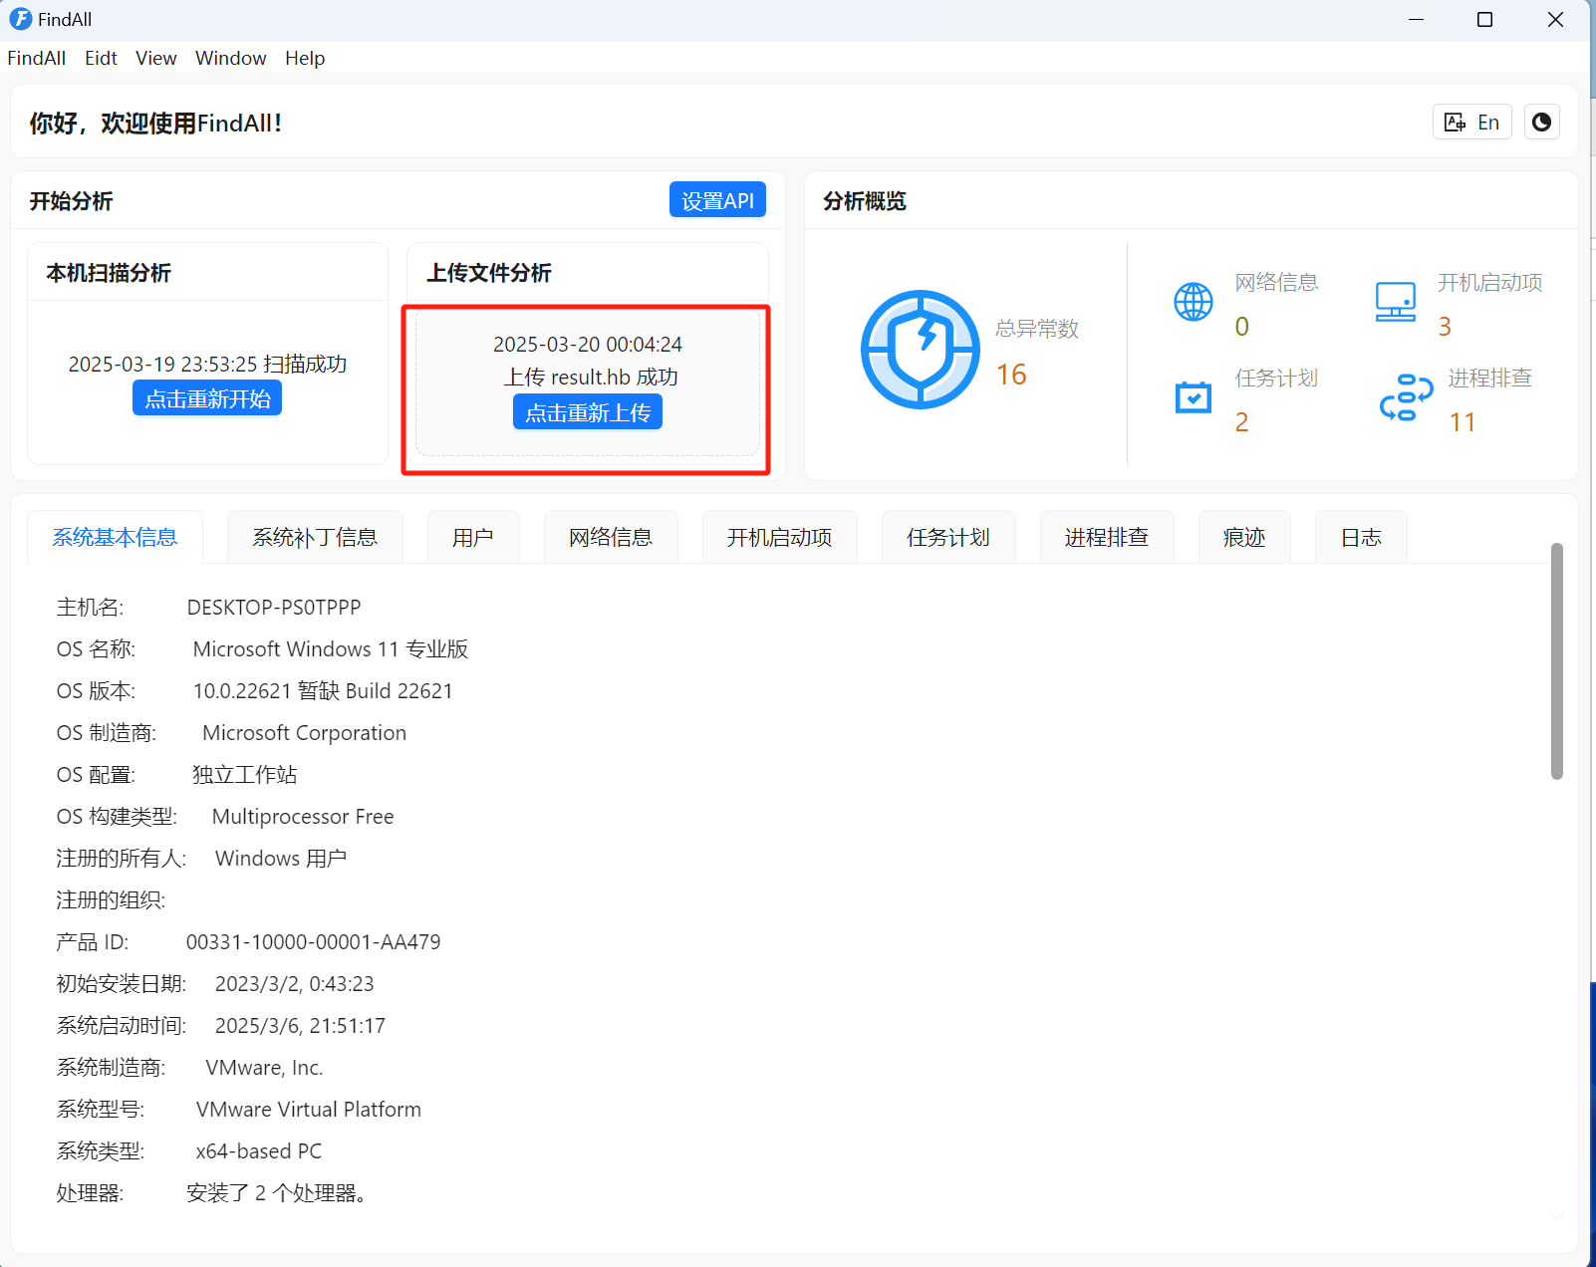This screenshot has height=1267, width=1596.
Task: Click the x64-based PC system type
Action: (x=259, y=1151)
